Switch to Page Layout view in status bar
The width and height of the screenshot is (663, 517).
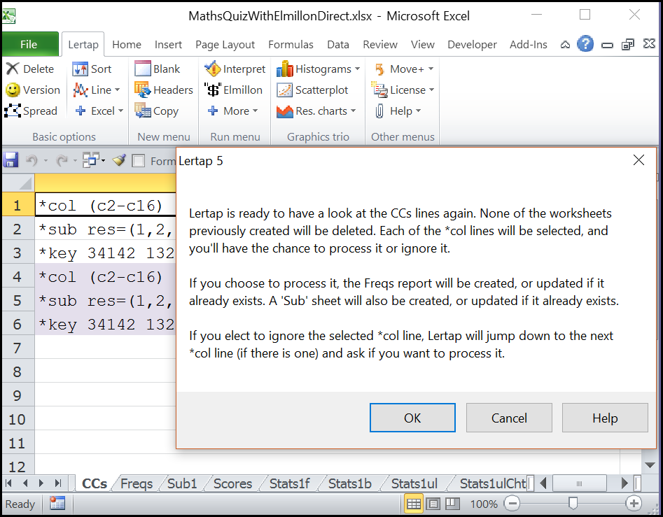(433, 504)
